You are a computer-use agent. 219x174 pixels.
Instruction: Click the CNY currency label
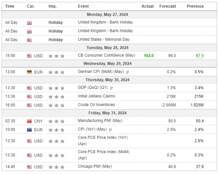coord(38,121)
